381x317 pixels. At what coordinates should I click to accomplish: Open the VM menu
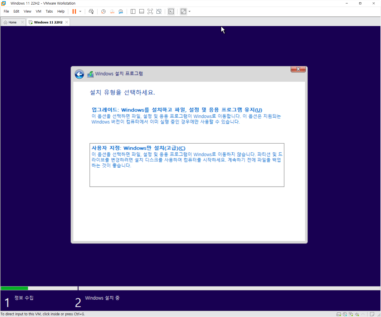38,11
